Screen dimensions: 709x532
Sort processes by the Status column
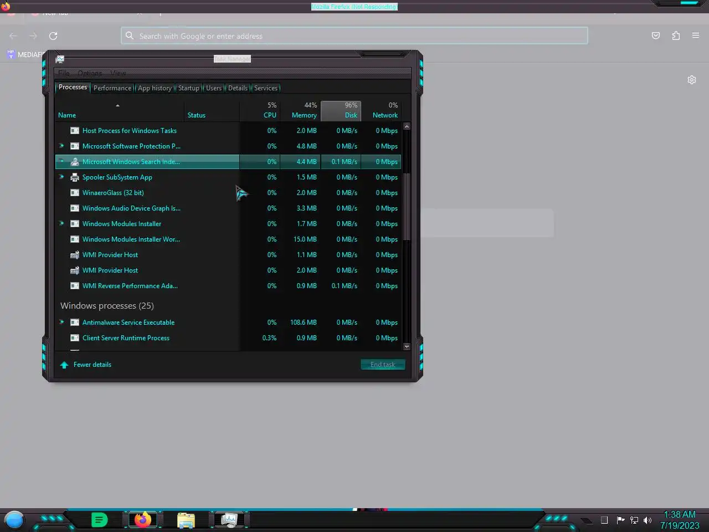(x=212, y=111)
